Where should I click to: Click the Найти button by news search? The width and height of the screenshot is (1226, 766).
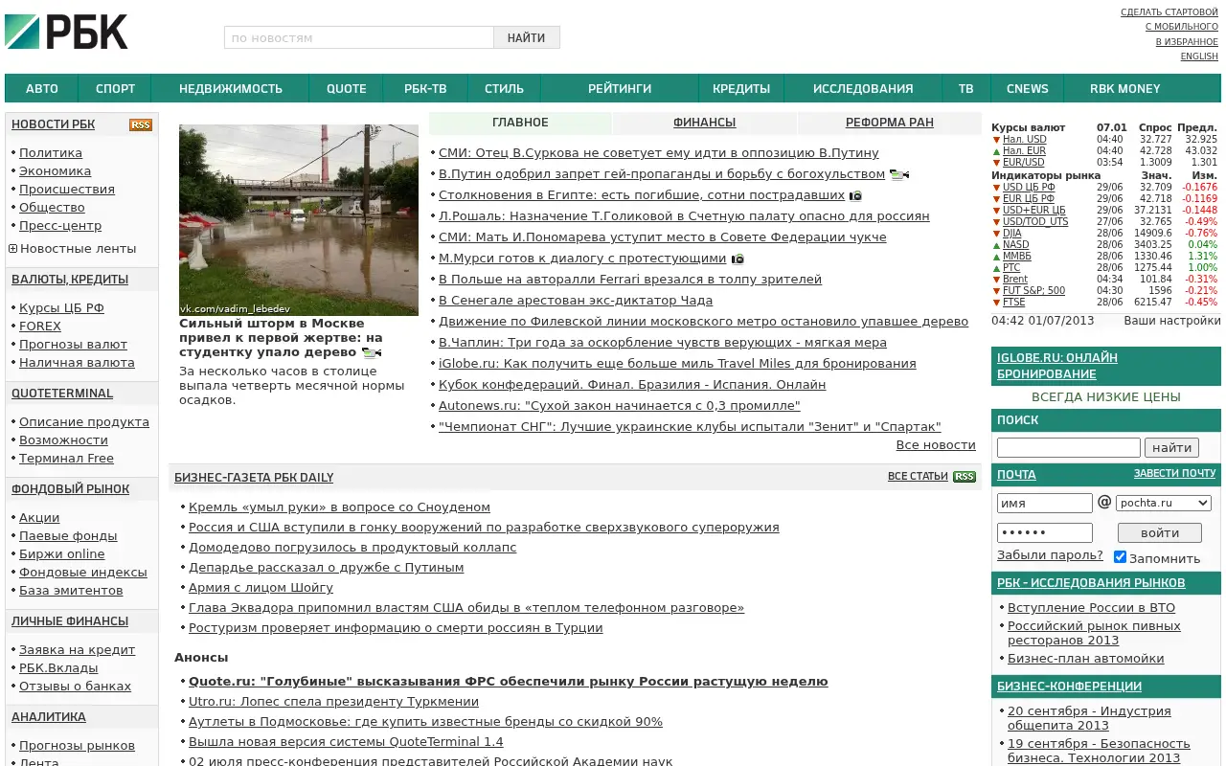pos(527,37)
